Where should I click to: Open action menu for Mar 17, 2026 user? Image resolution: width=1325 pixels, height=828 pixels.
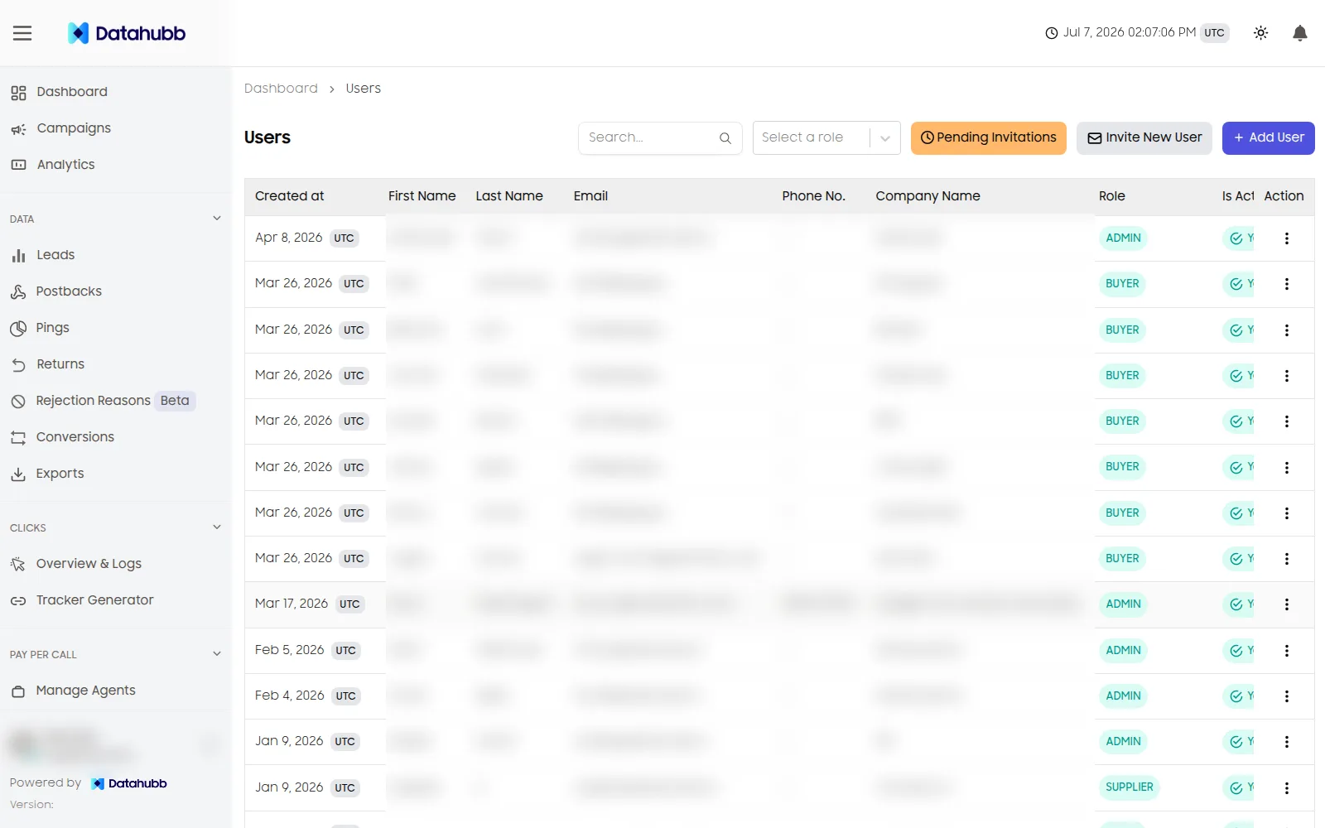pos(1286,604)
